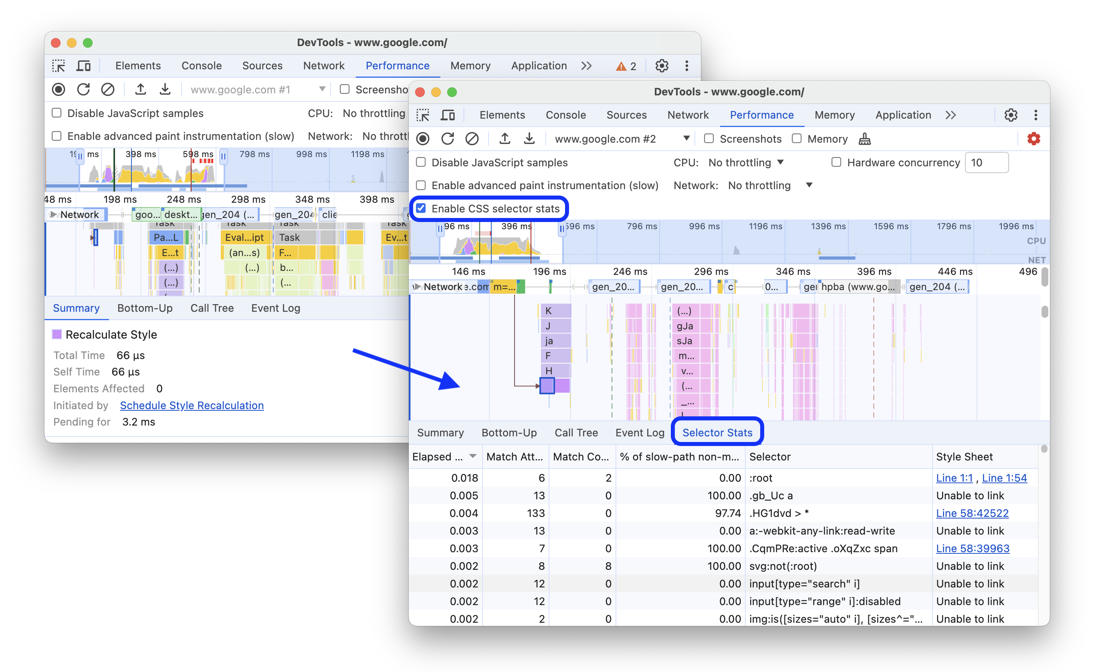Select the Selector Stats tab
The height and width of the screenshot is (672, 1098).
(x=715, y=432)
